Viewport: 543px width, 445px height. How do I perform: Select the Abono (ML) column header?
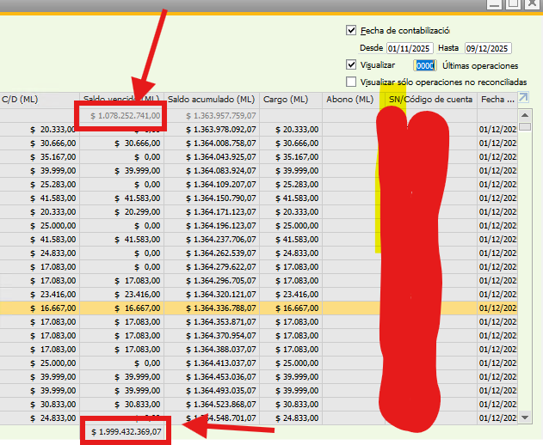[351, 100]
